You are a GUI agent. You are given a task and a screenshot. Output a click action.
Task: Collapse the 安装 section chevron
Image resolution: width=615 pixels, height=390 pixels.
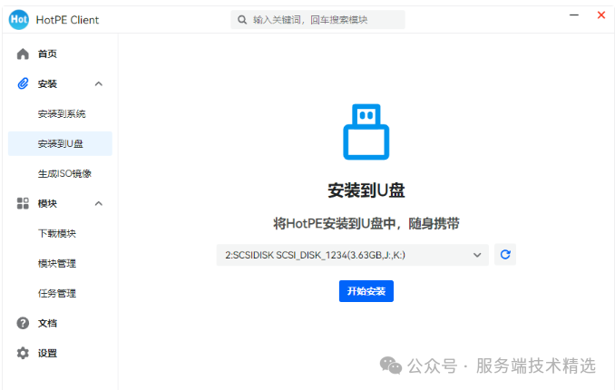click(x=99, y=83)
